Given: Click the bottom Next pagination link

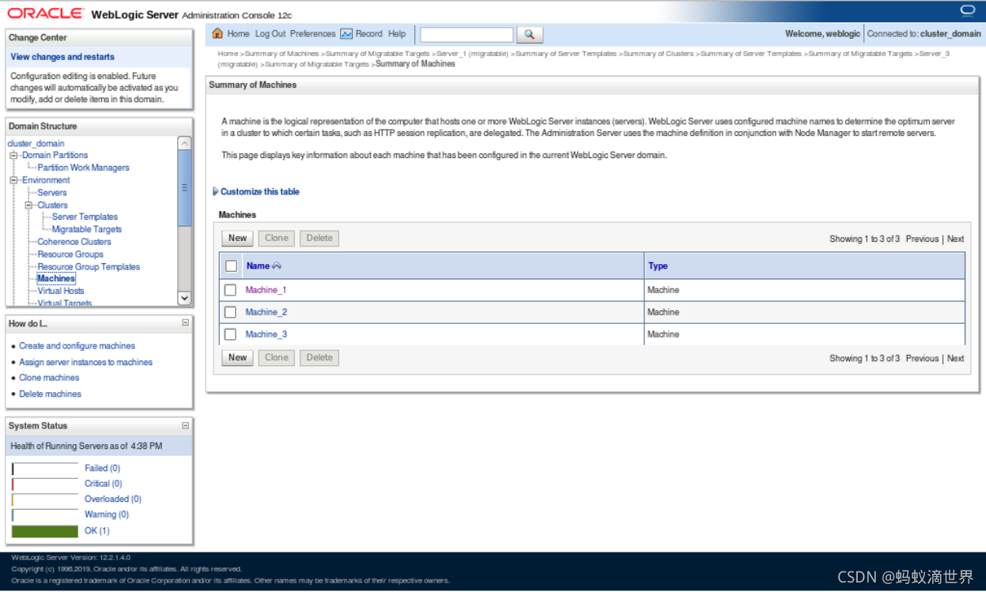Looking at the screenshot, I should (x=955, y=358).
